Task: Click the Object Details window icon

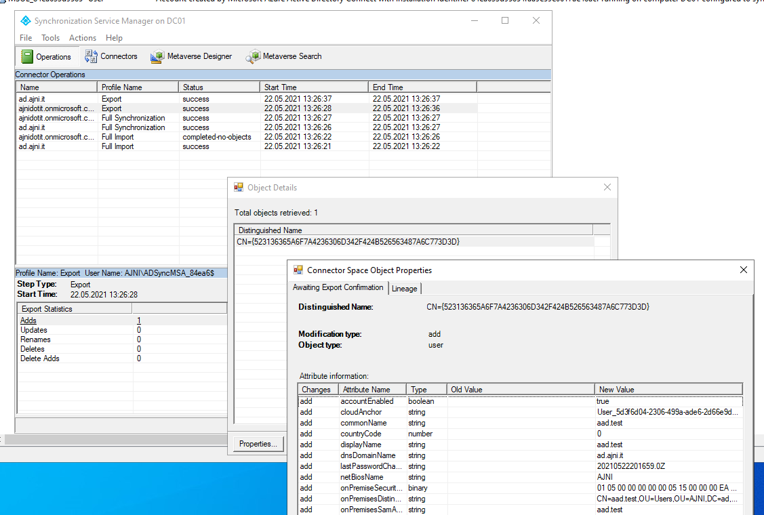Action: pyautogui.click(x=239, y=187)
